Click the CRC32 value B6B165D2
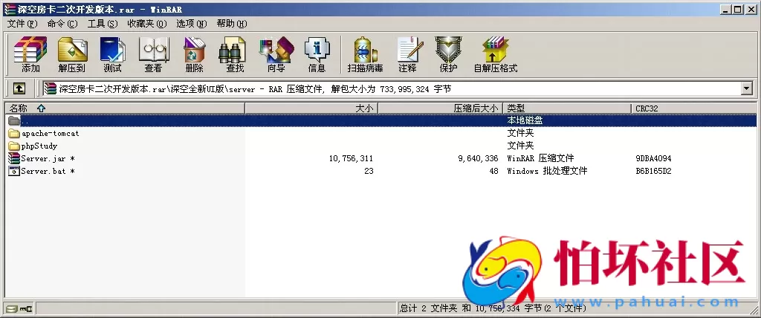Image resolution: width=761 pixels, height=318 pixels. click(654, 171)
